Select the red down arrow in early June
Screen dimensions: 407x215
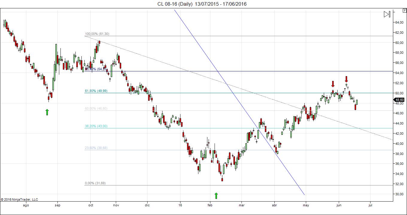point(346,79)
